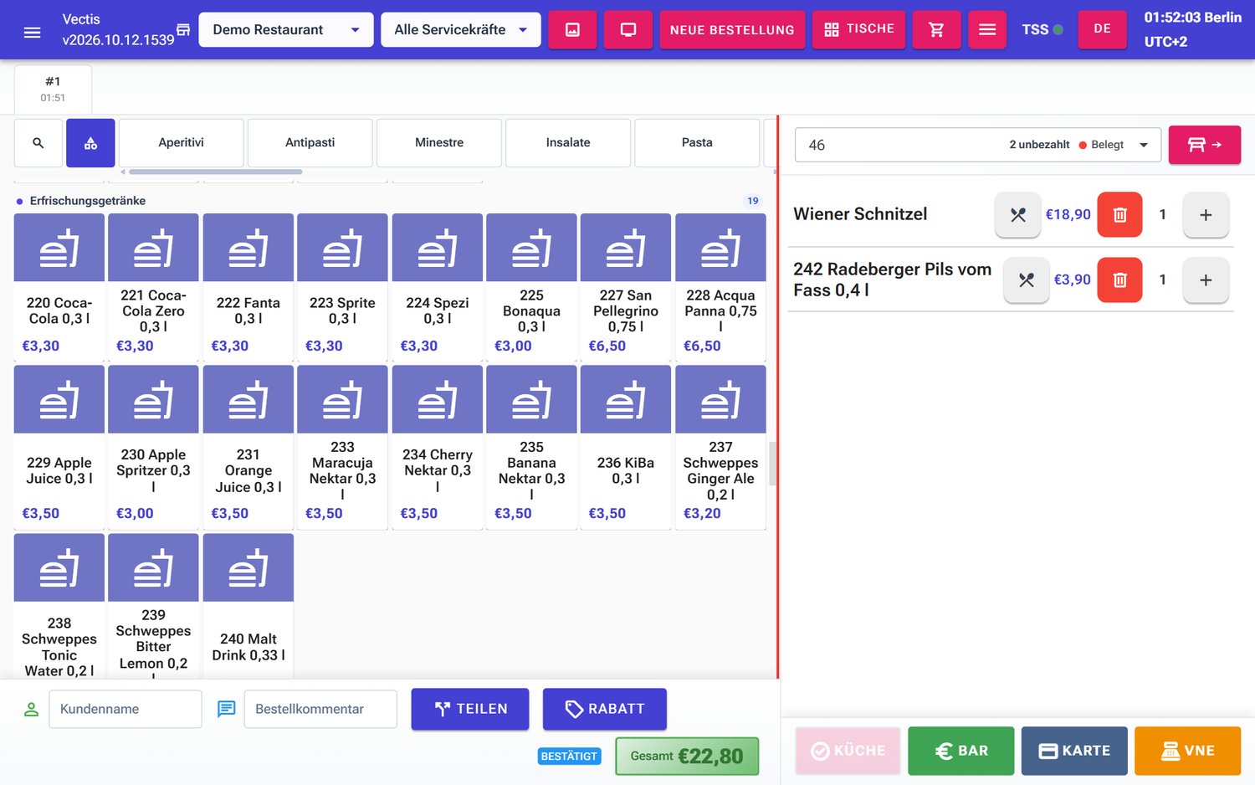
Task: Click the orange VNE button
Action: click(x=1188, y=751)
